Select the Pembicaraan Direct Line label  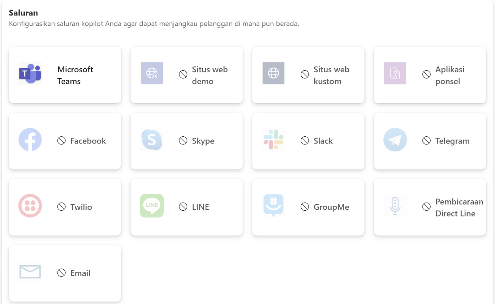(459, 208)
